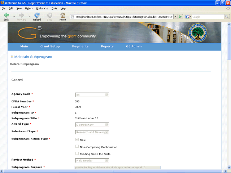Open the Help menu
The image size is (231, 173).
pos(63,8)
